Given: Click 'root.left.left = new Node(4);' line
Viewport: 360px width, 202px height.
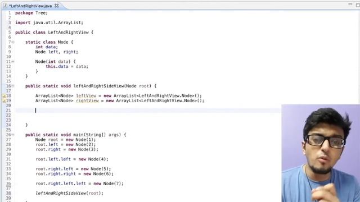Looking at the screenshot, I should pos(72,159).
